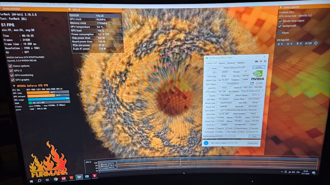Image resolution: width=330 pixels, height=185 pixels.
Task: Open the Windows search magnifier icon
Action: (39, 181)
